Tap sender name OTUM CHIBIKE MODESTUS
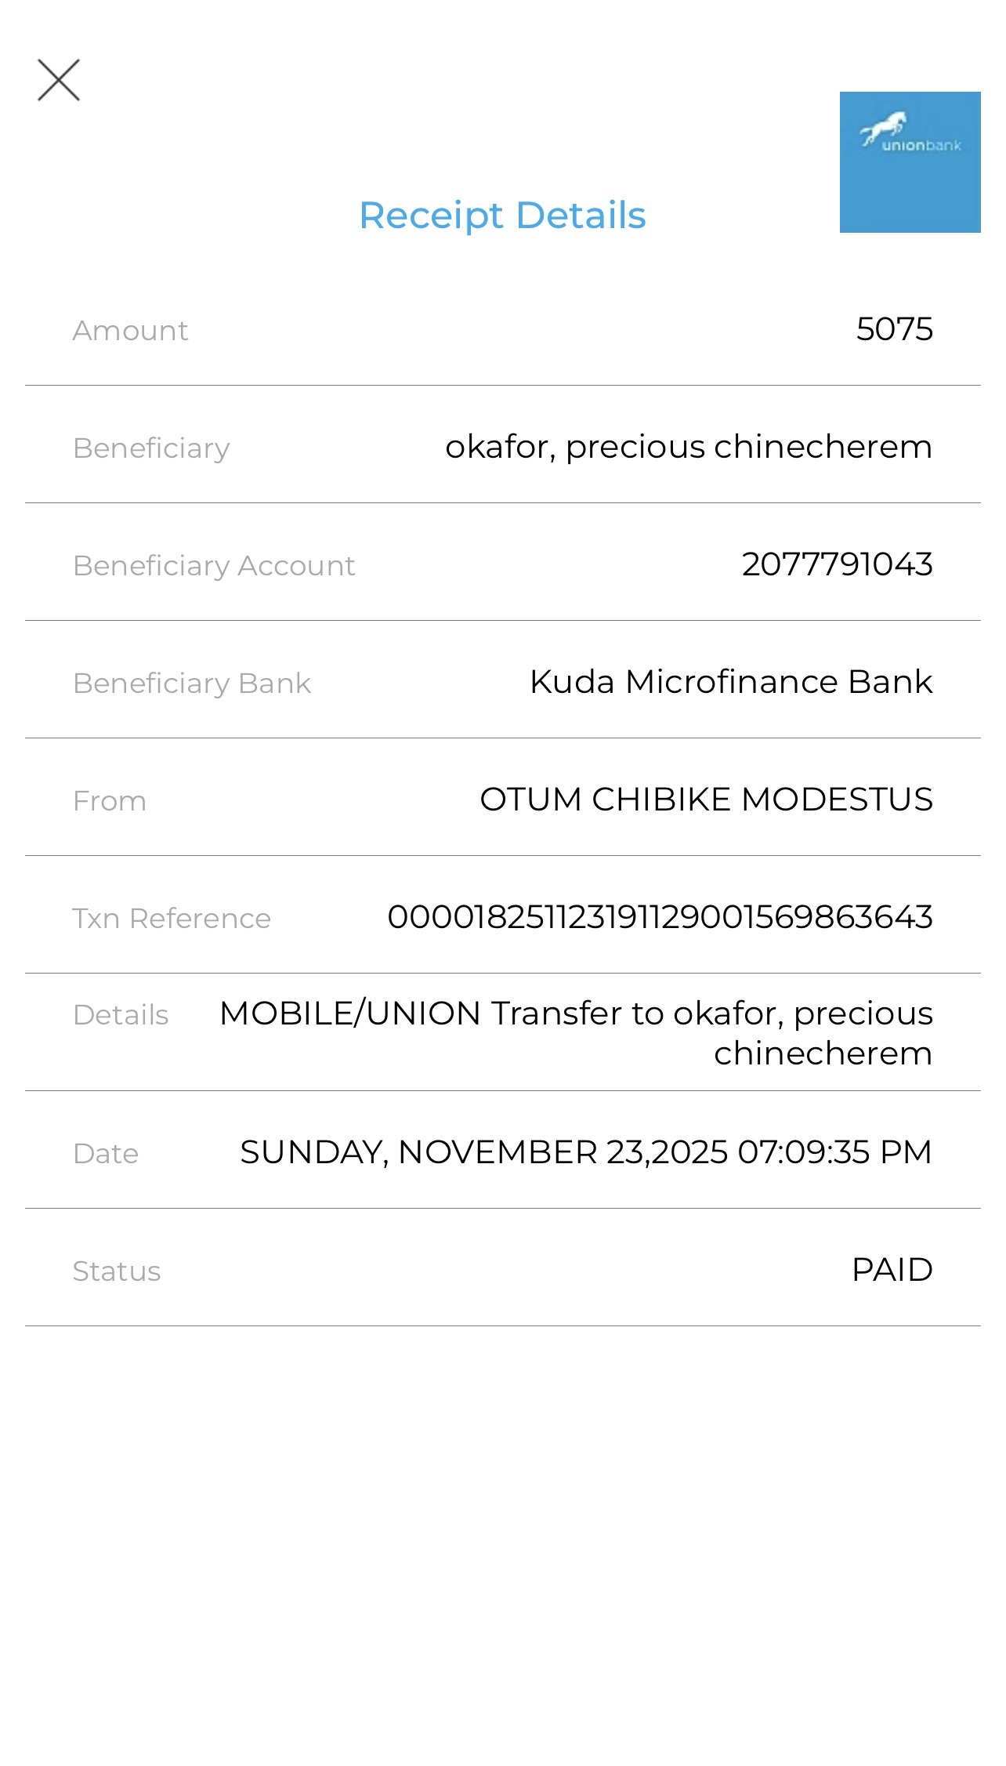This screenshot has width=1006, height=1766. 706,800
